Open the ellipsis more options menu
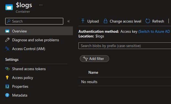The height and width of the screenshot is (104, 171). 41,5
